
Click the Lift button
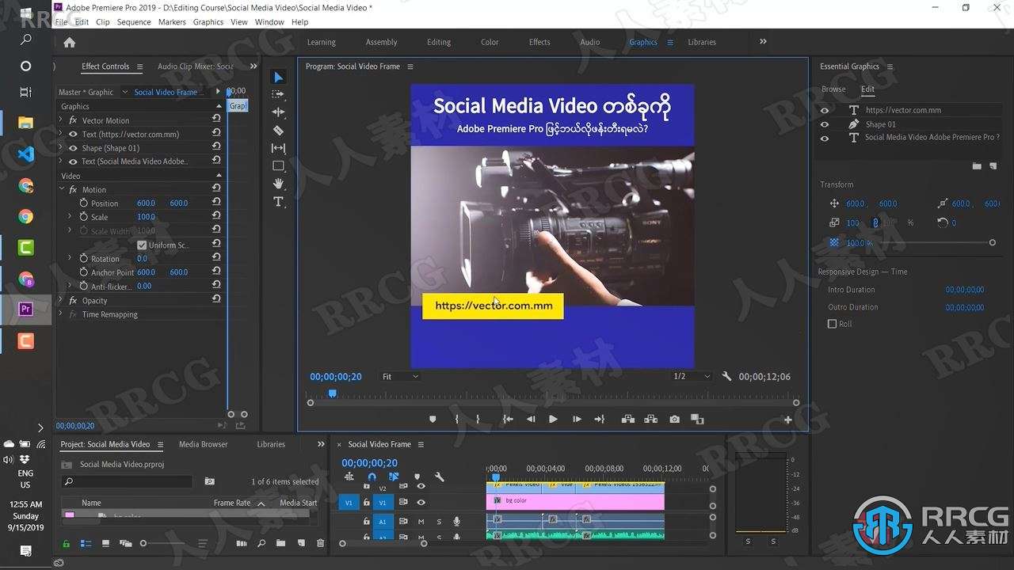pyautogui.click(x=627, y=420)
